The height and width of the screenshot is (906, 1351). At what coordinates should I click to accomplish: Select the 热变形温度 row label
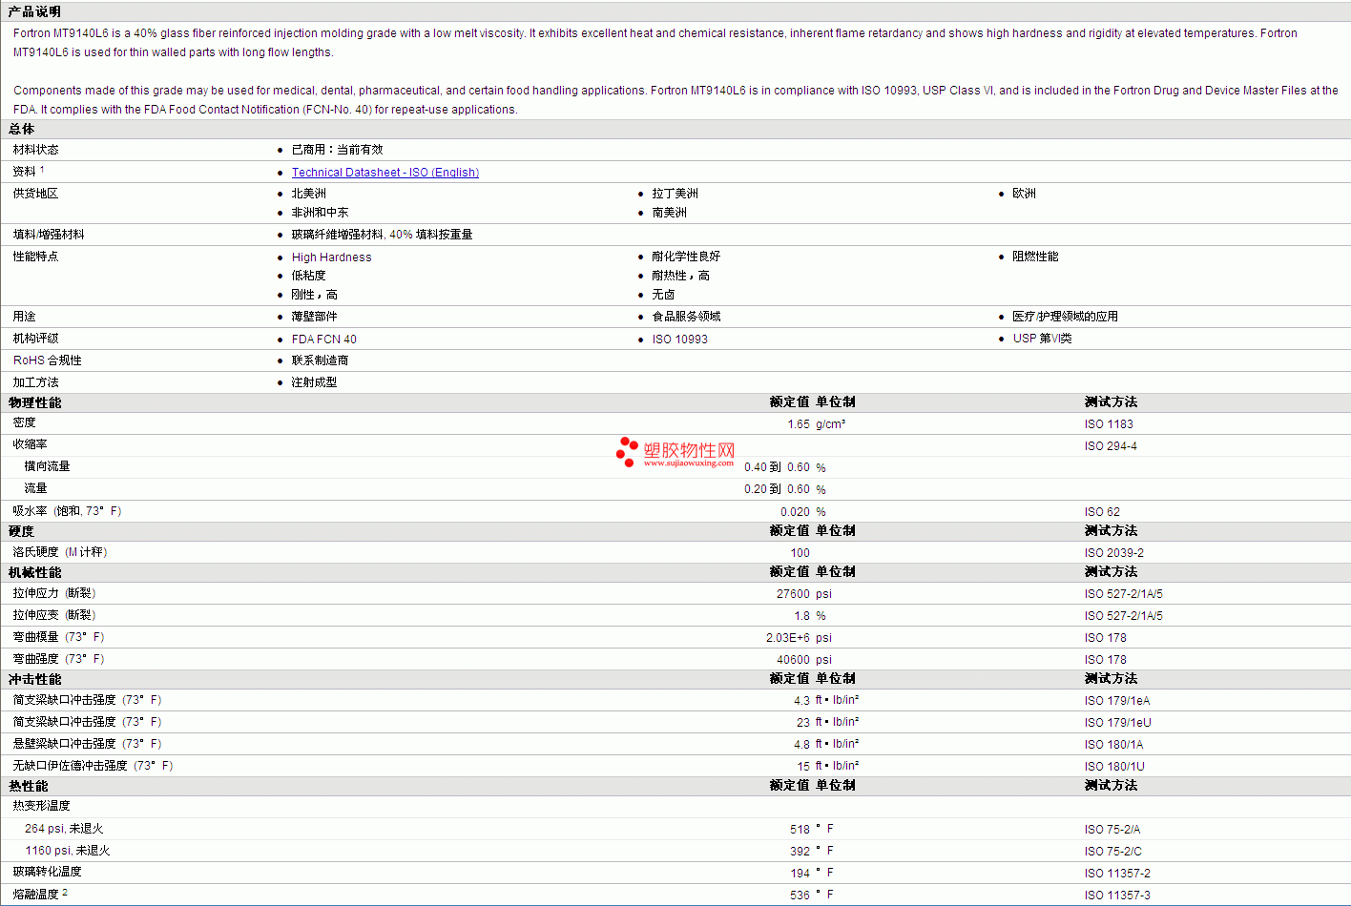pyautogui.click(x=41, y=806)
